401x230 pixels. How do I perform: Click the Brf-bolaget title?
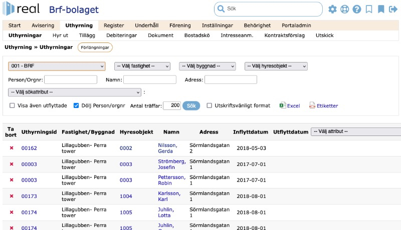pyautogui.click(x=74, y=9)
